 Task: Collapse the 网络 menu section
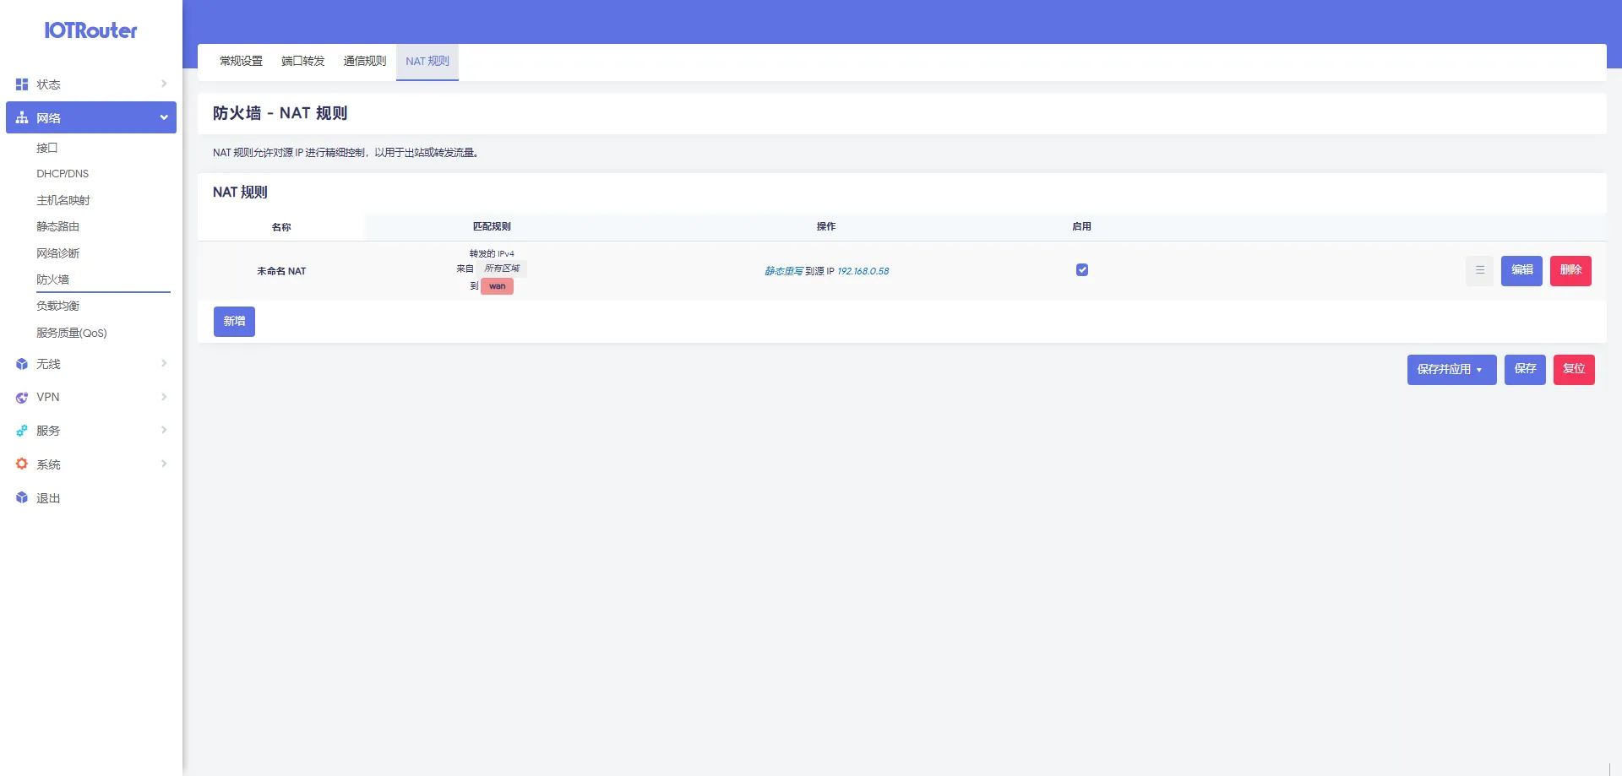(164, 118)
